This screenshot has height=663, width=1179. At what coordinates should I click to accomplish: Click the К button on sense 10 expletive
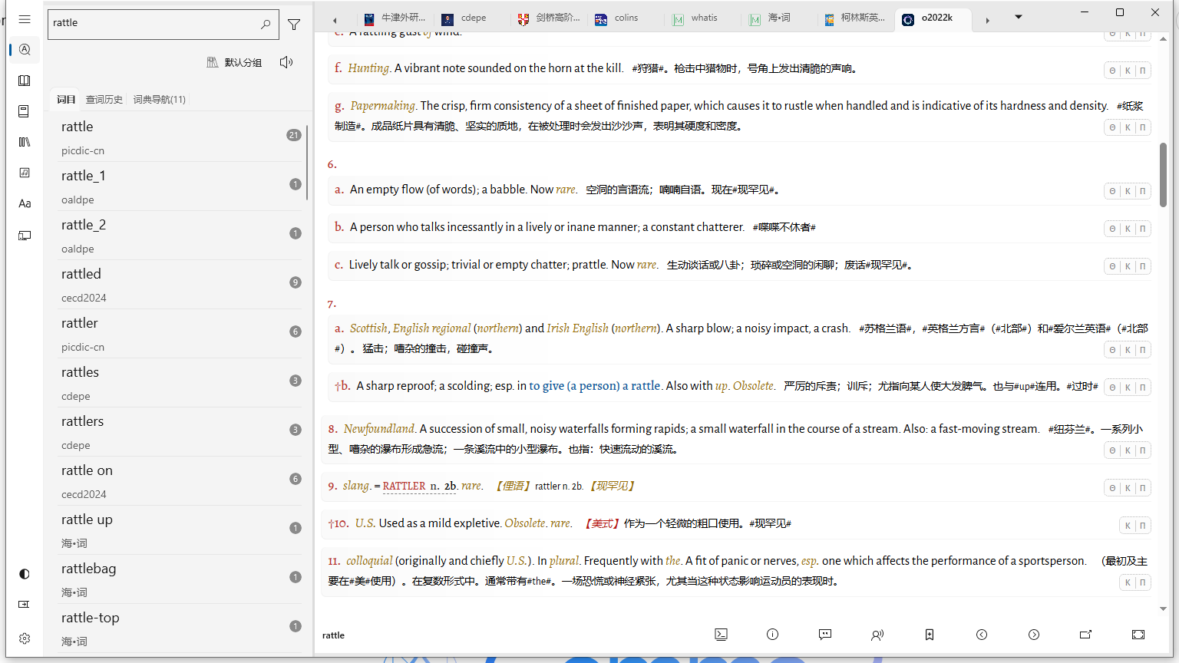1128,526
